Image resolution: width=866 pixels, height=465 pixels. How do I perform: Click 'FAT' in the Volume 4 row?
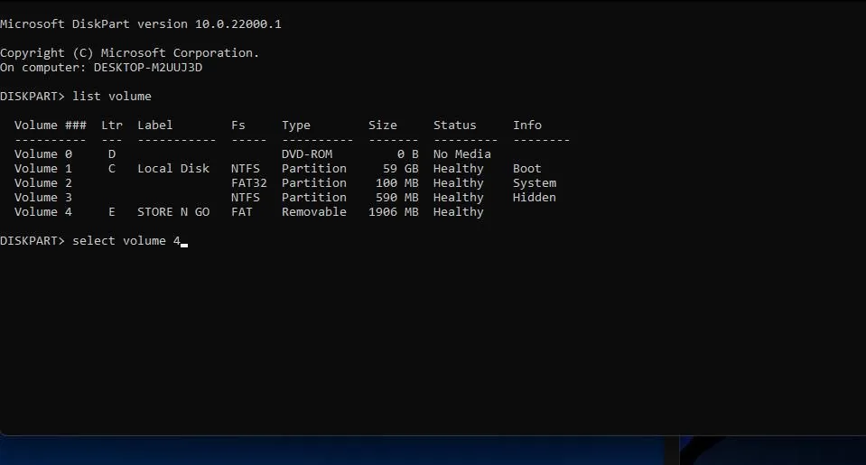coord(242,211)
